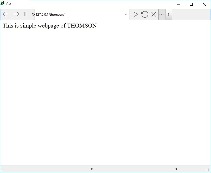
Task: Click the middle status bar circle indicator
Action: (x=92, y=169)
